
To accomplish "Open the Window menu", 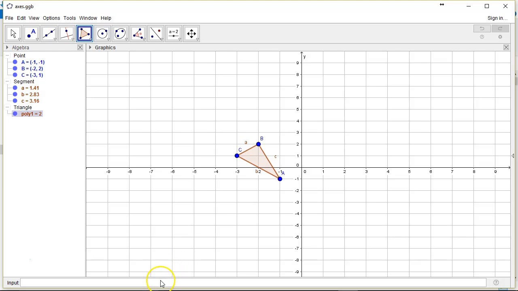I will pos(88,18).
